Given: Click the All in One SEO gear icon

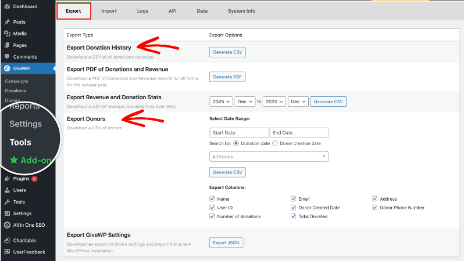Looking at the screenshot, I should (x=7, y=225).
